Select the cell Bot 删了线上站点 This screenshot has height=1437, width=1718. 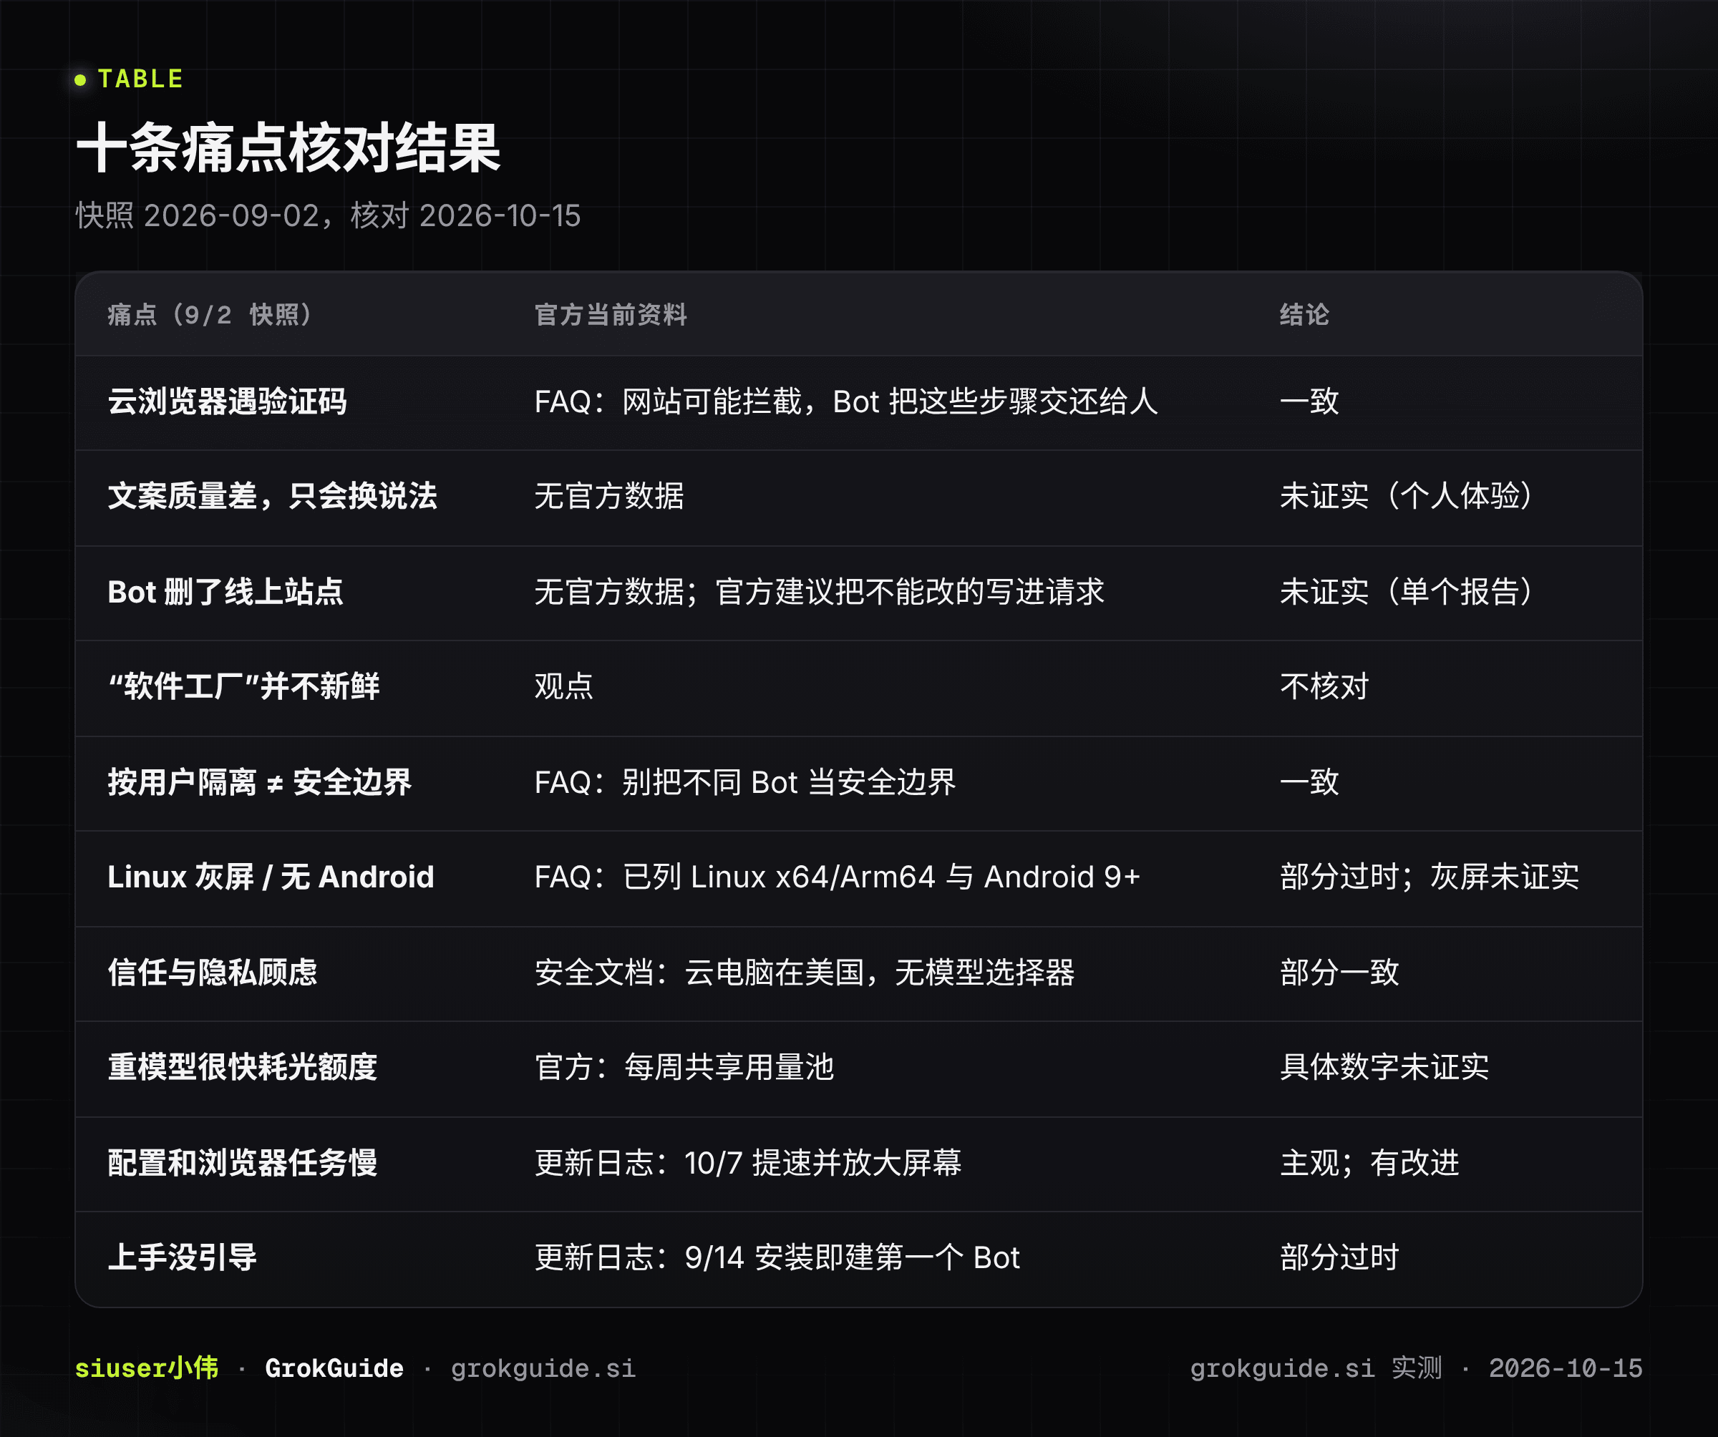click(x=225, y=591)
